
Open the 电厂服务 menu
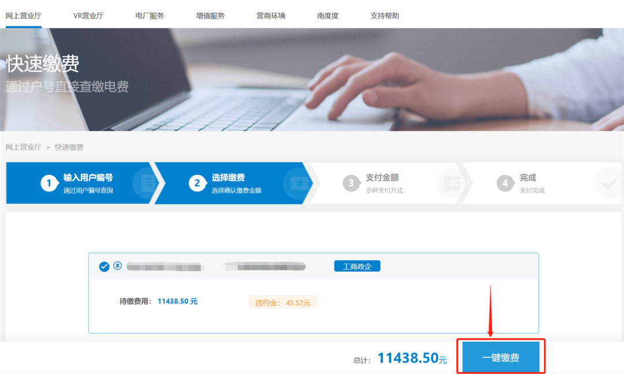(x=150, y=16)
